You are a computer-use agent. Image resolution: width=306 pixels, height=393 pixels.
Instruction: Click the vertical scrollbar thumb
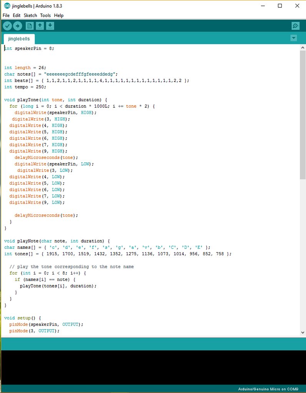[x=303, y=115]
